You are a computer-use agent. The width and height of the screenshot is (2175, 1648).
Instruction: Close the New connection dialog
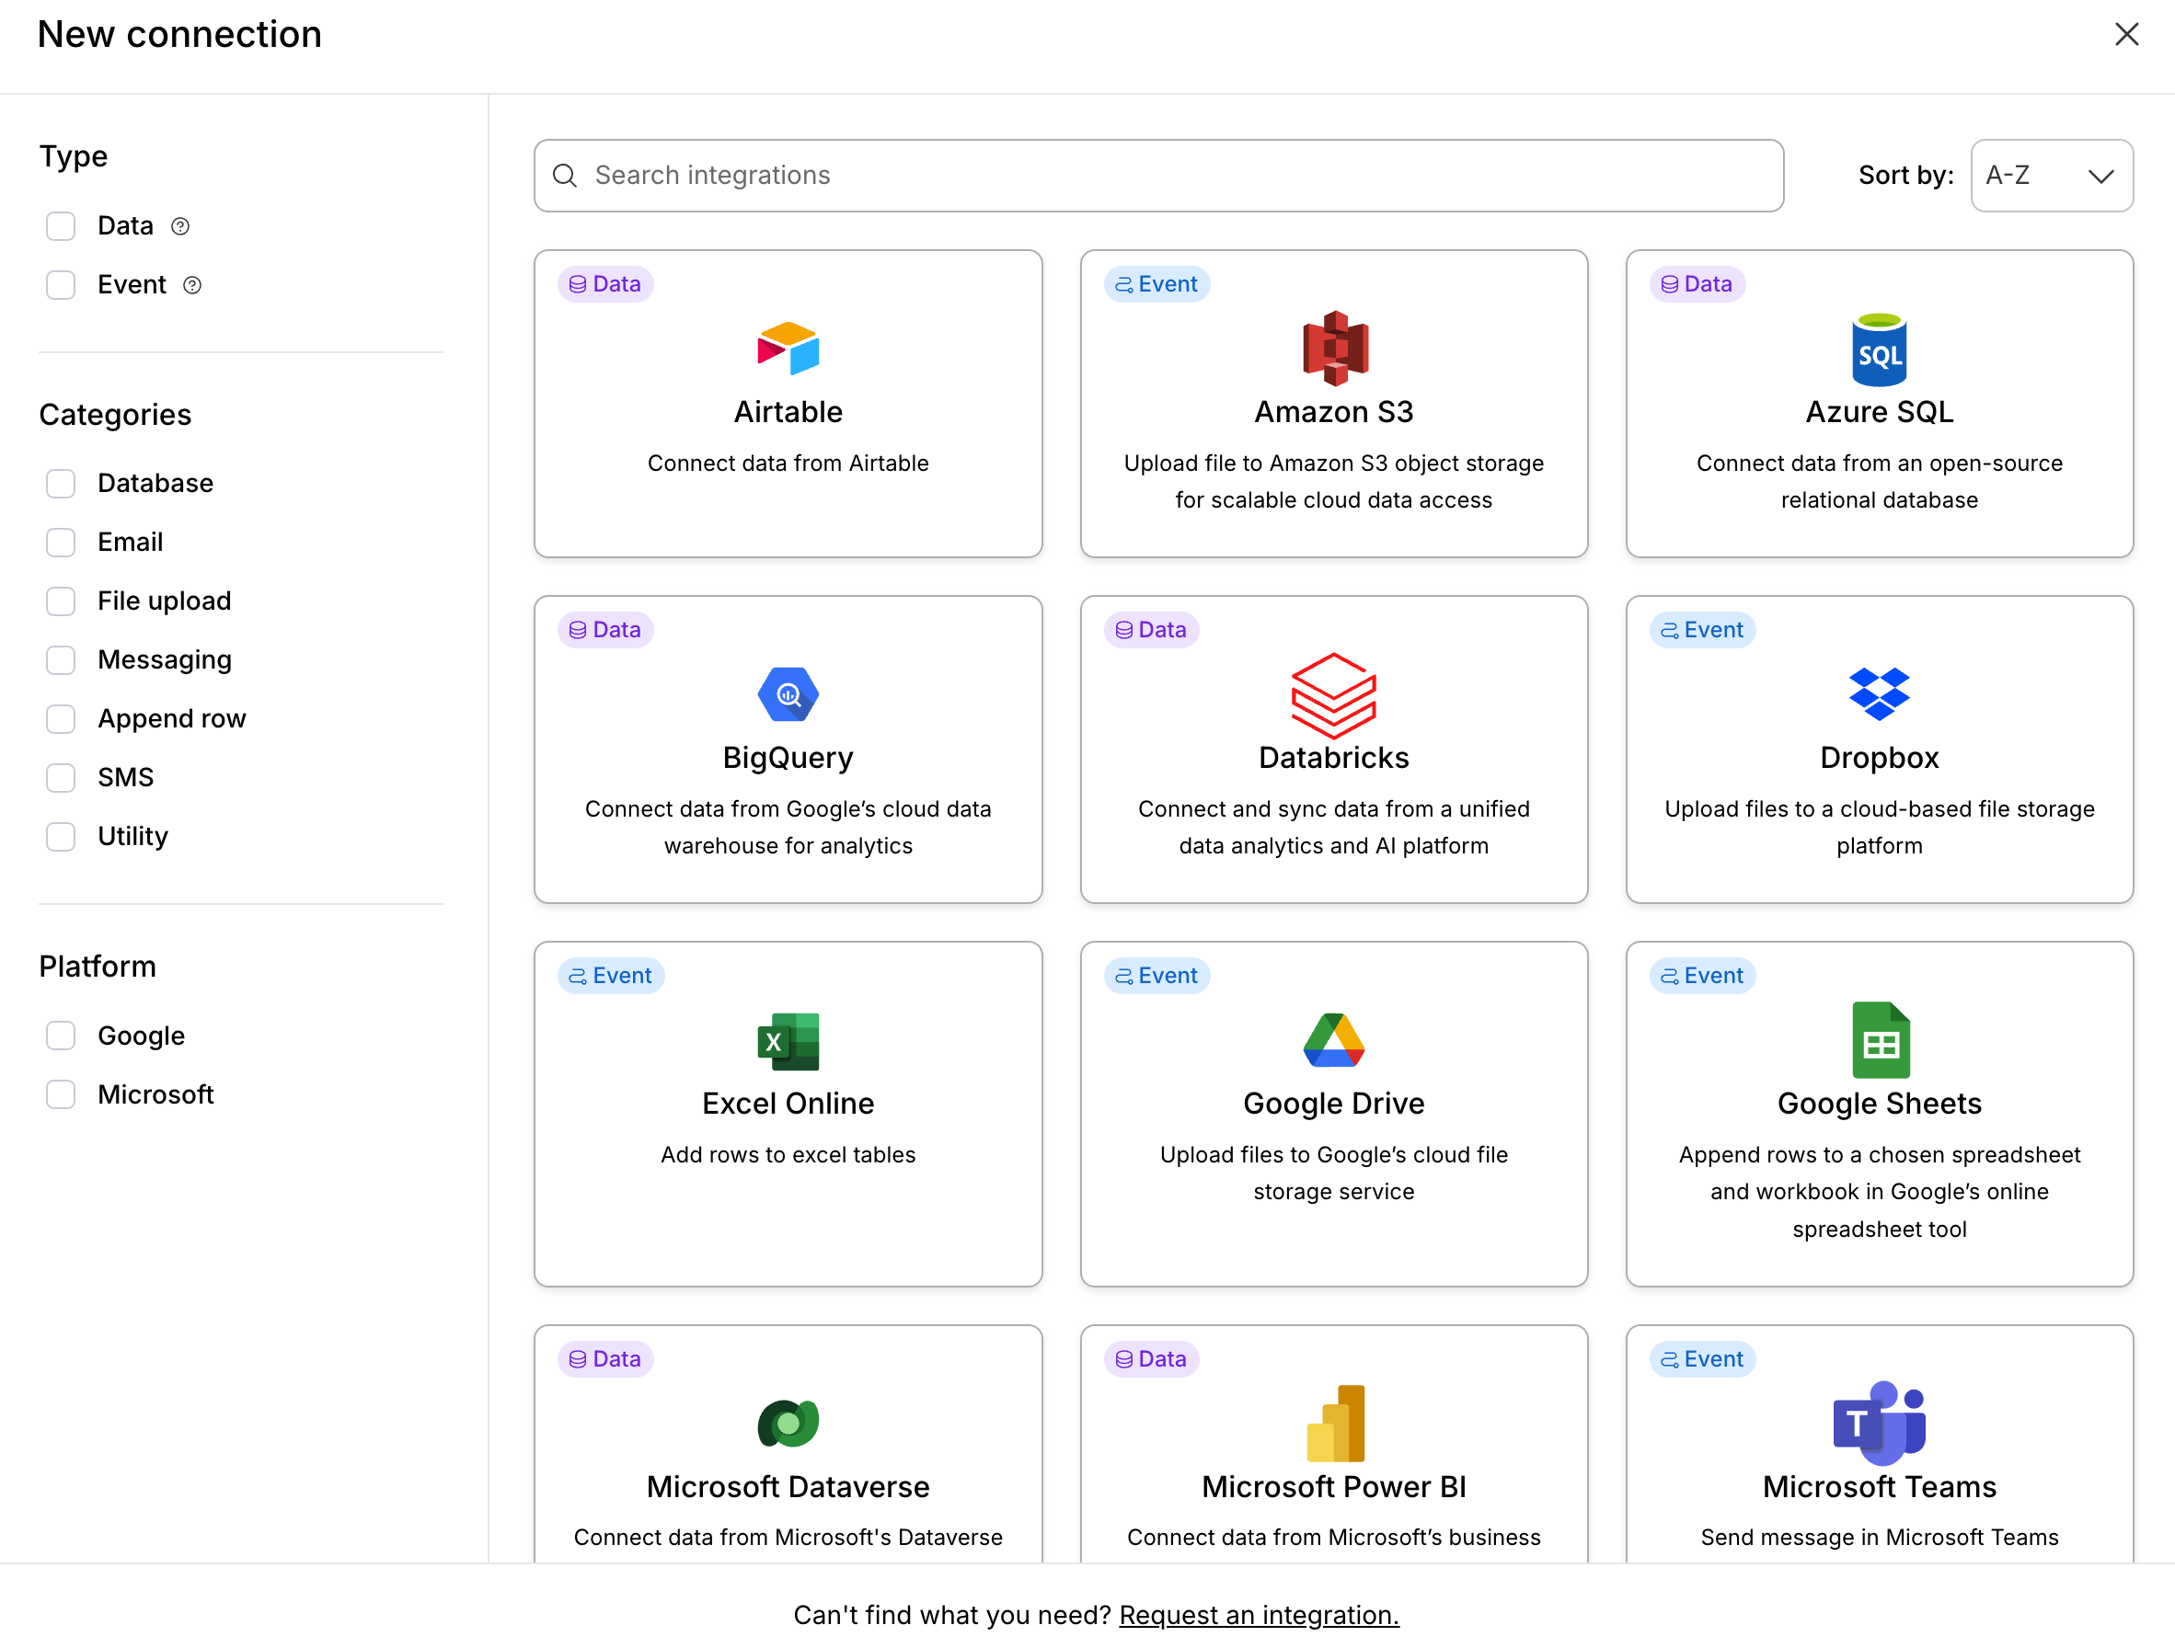tap(2127, 34)
